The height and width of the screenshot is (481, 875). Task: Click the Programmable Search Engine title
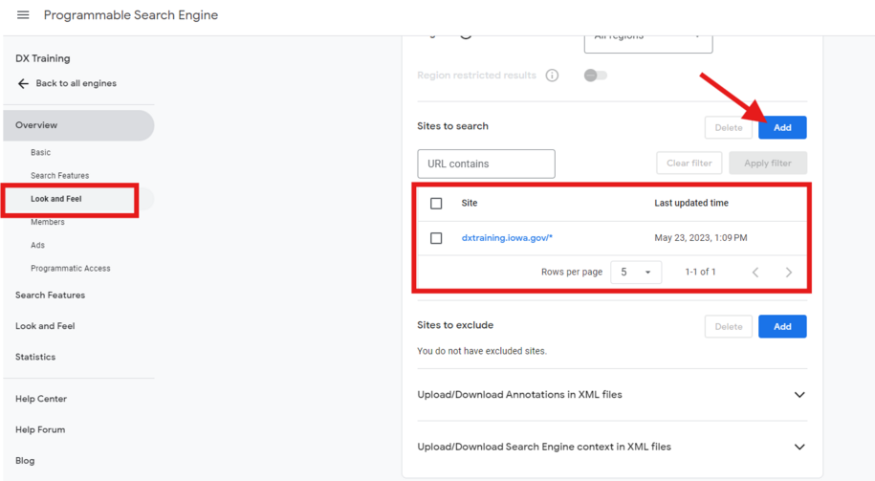(131, 15)
